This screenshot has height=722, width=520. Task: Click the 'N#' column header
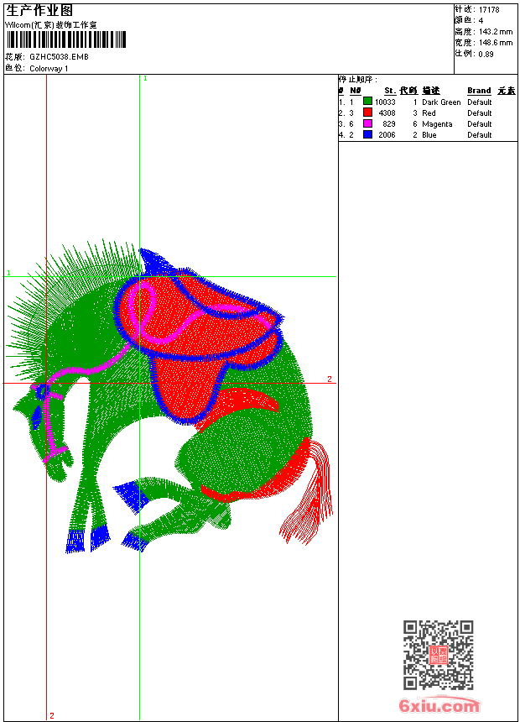[x=356, y=91]
